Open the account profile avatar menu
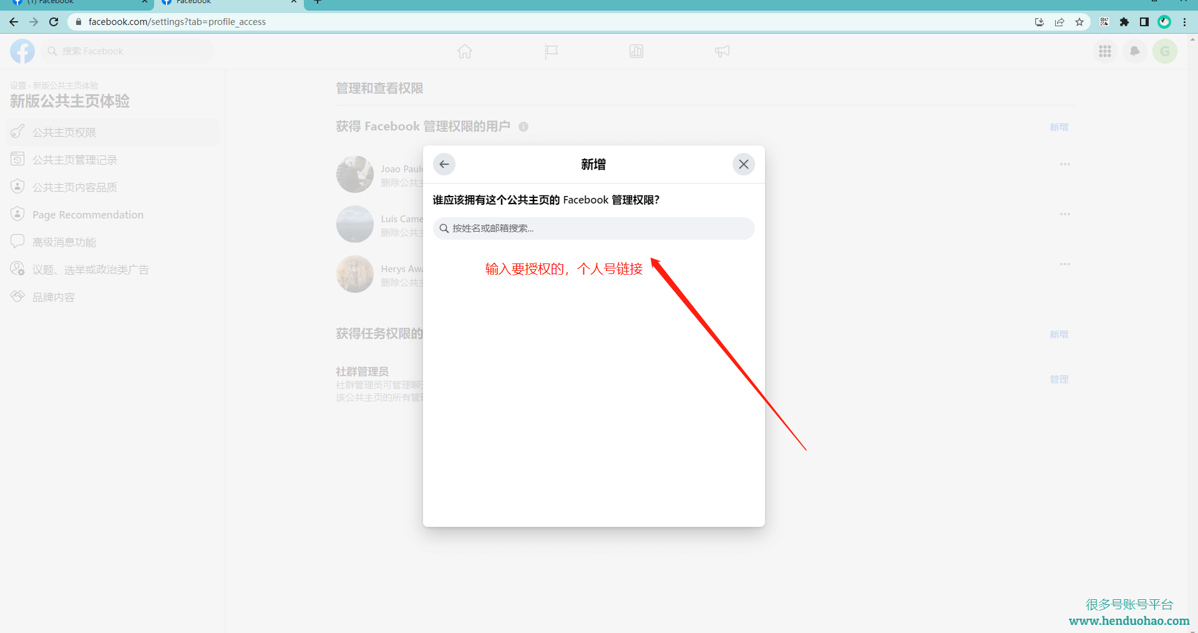Screen dimensions: 1198x633 tap(1165, 51)
